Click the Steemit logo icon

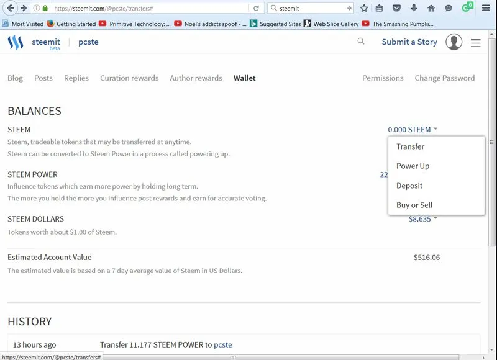[15, 42]
